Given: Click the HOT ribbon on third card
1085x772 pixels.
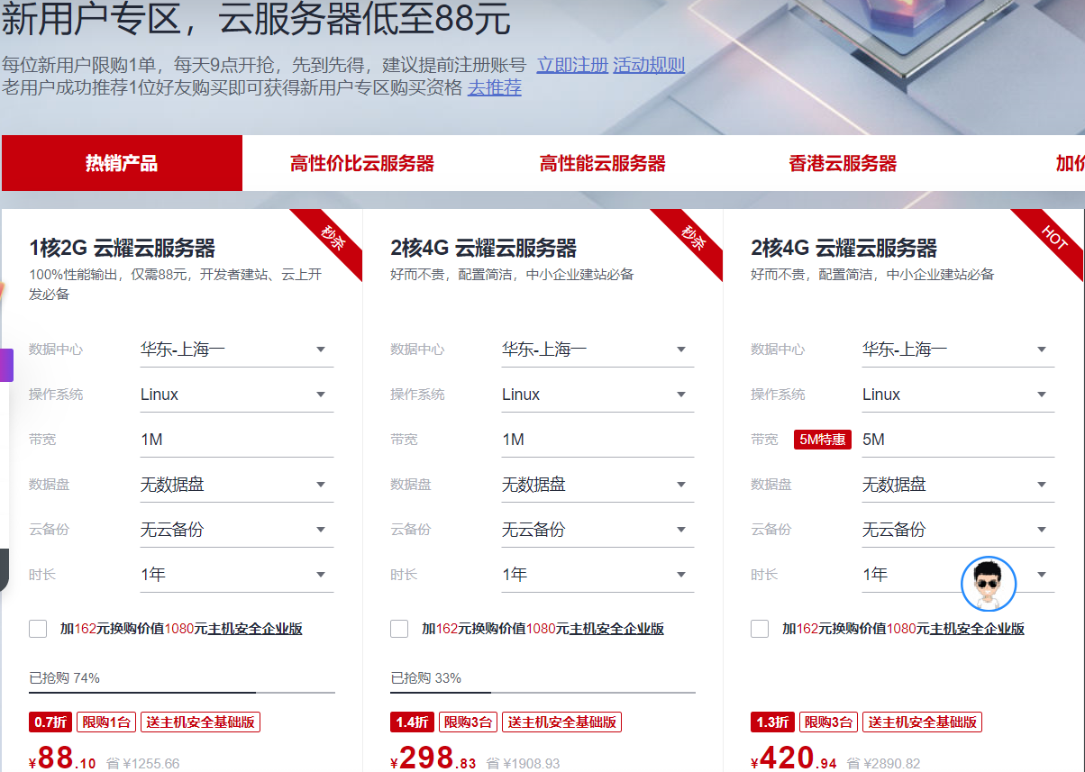Looking at the screenshot, I should click(1053, 238).
